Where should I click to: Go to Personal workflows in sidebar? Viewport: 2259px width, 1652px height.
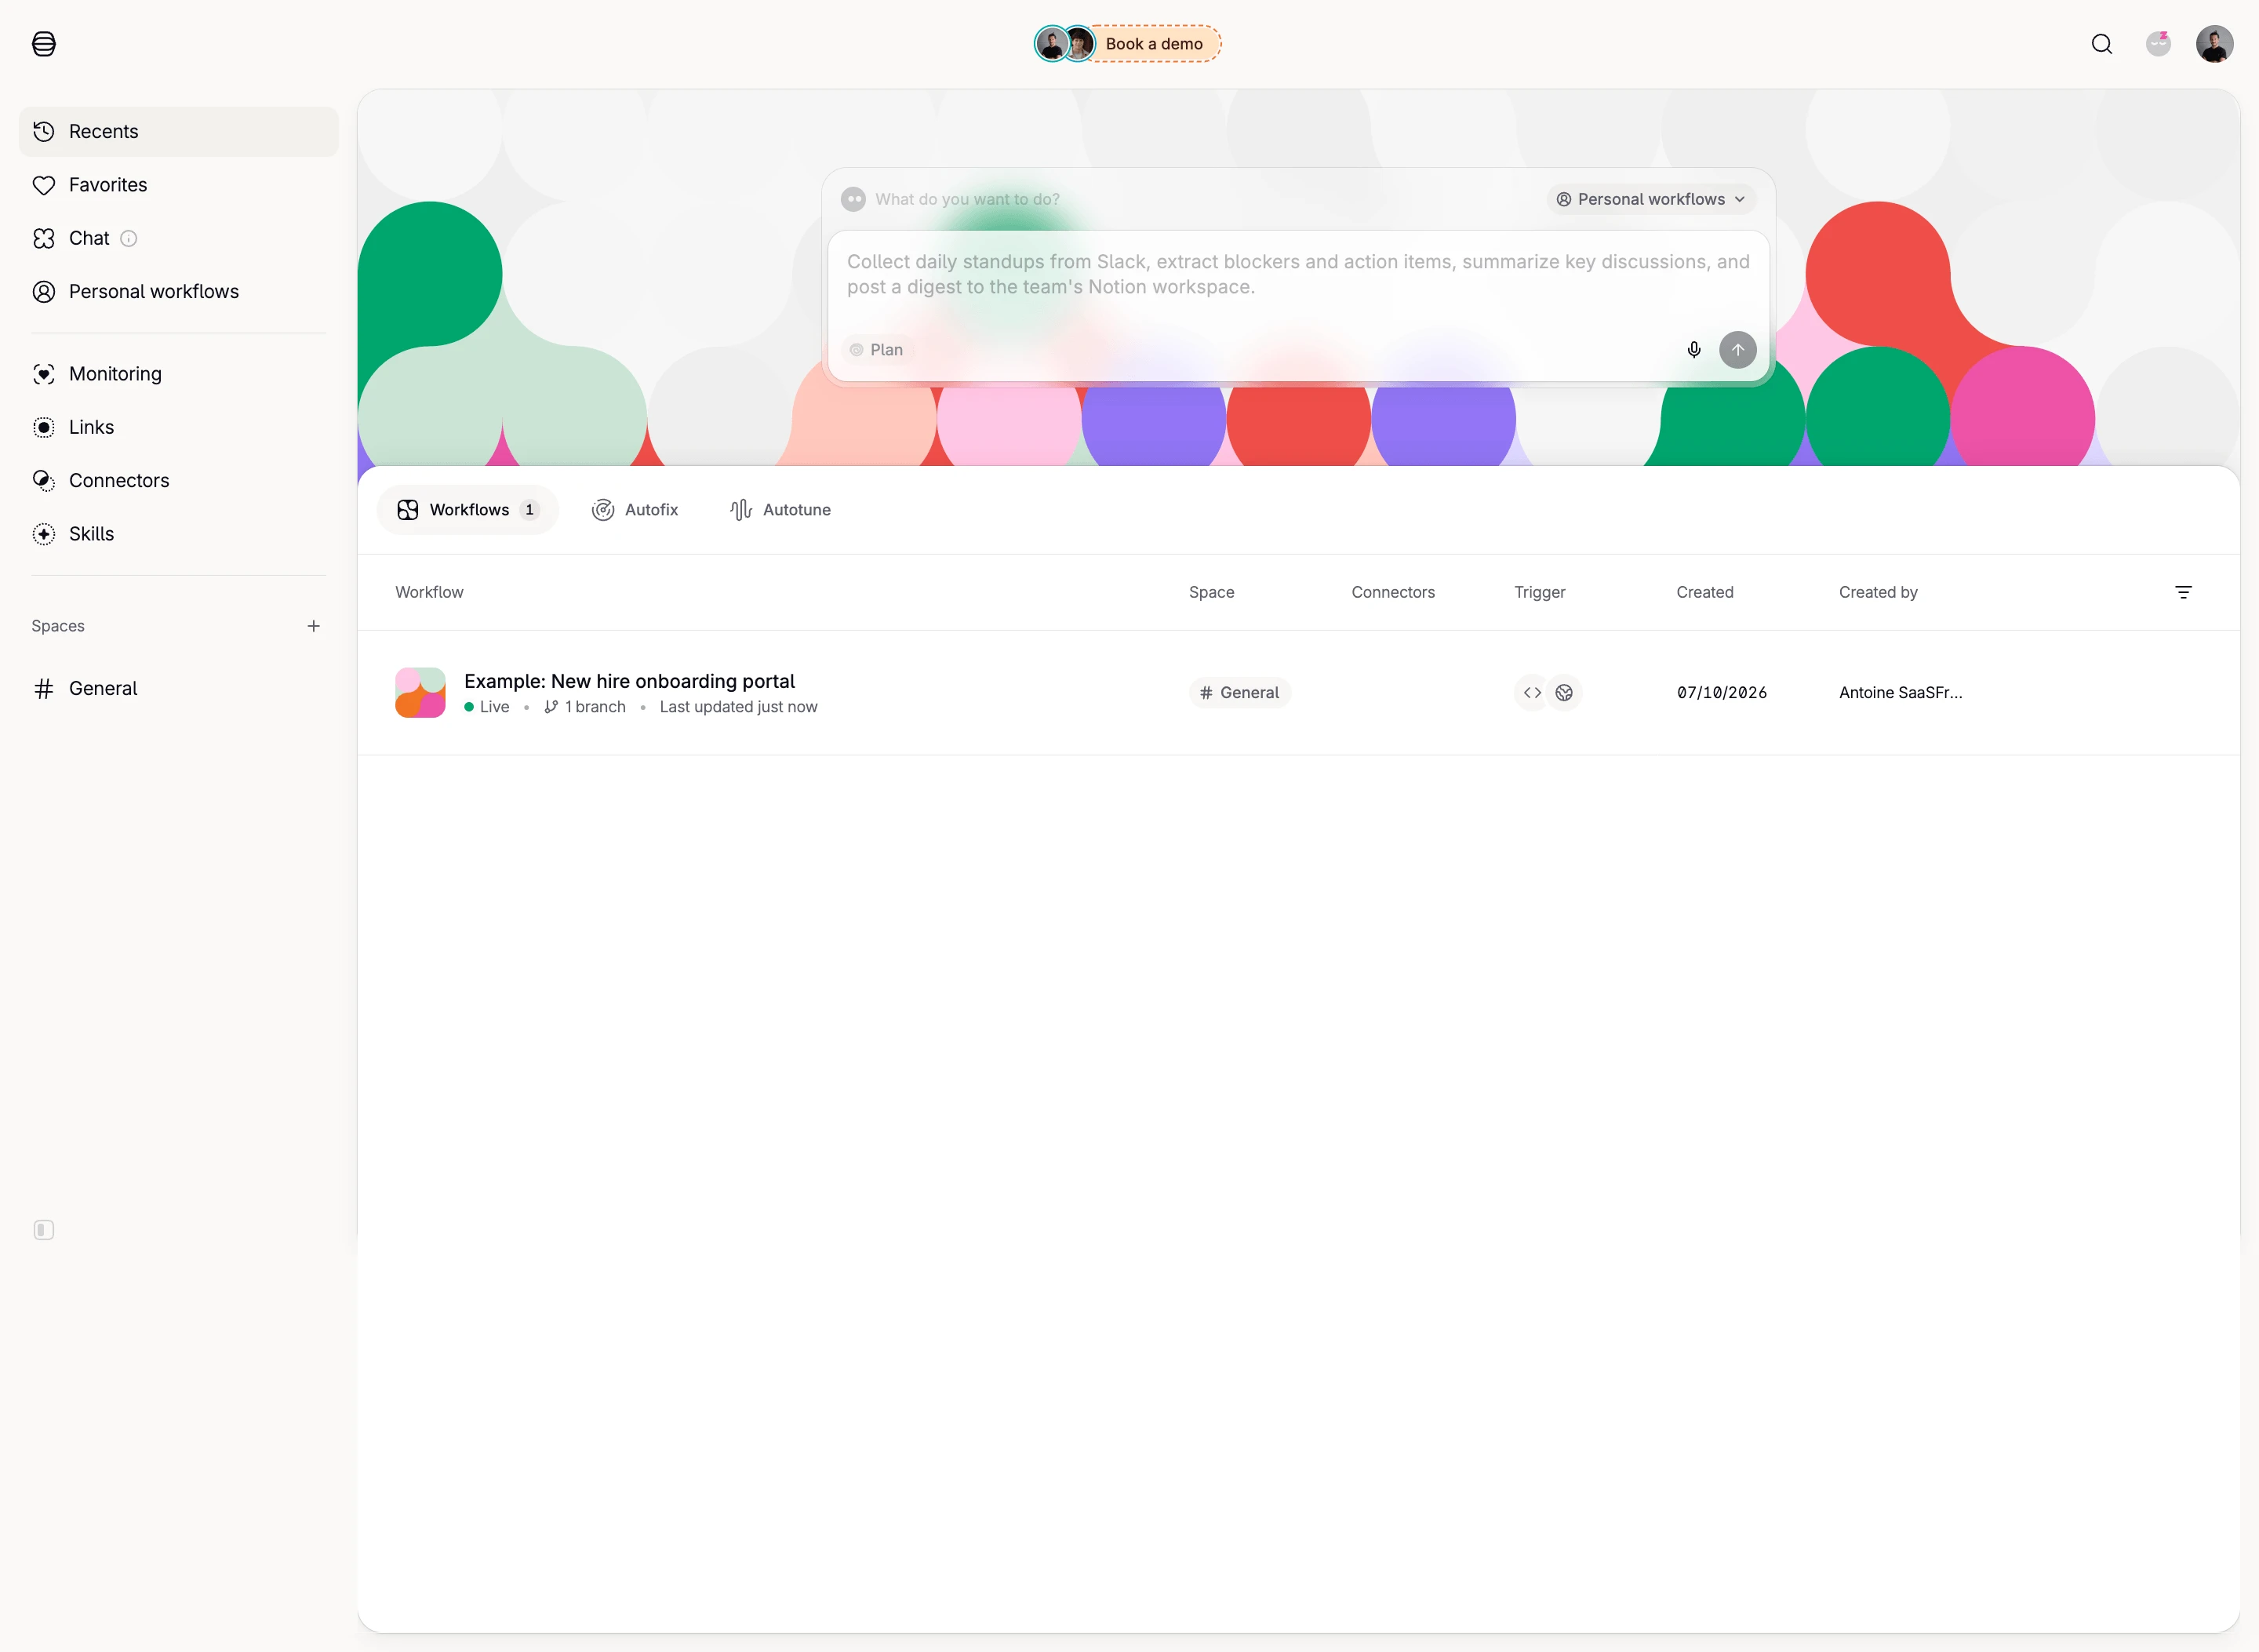click(179, 292)
